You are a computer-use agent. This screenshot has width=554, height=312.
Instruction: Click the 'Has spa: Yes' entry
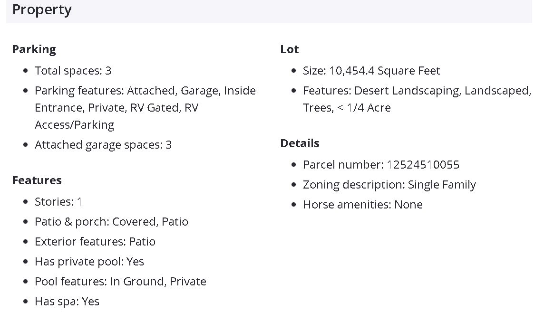[x=67, y=302]
